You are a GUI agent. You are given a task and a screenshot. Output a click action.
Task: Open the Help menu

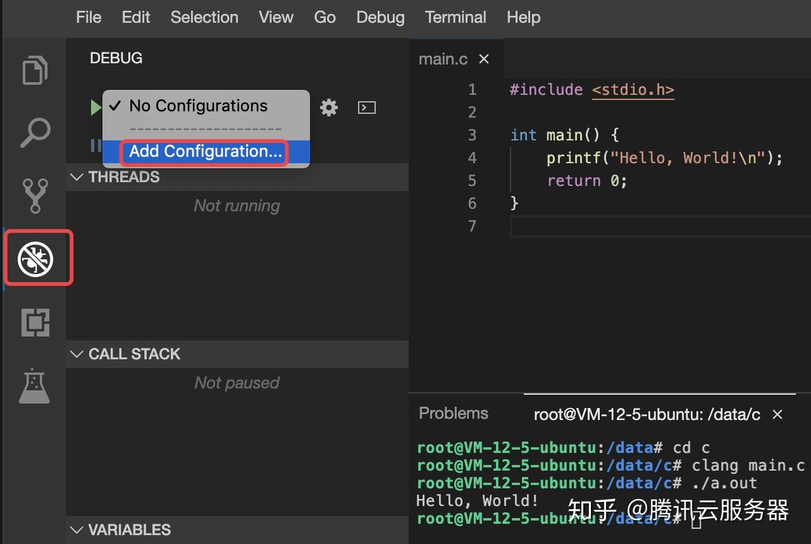click(523, 17)
